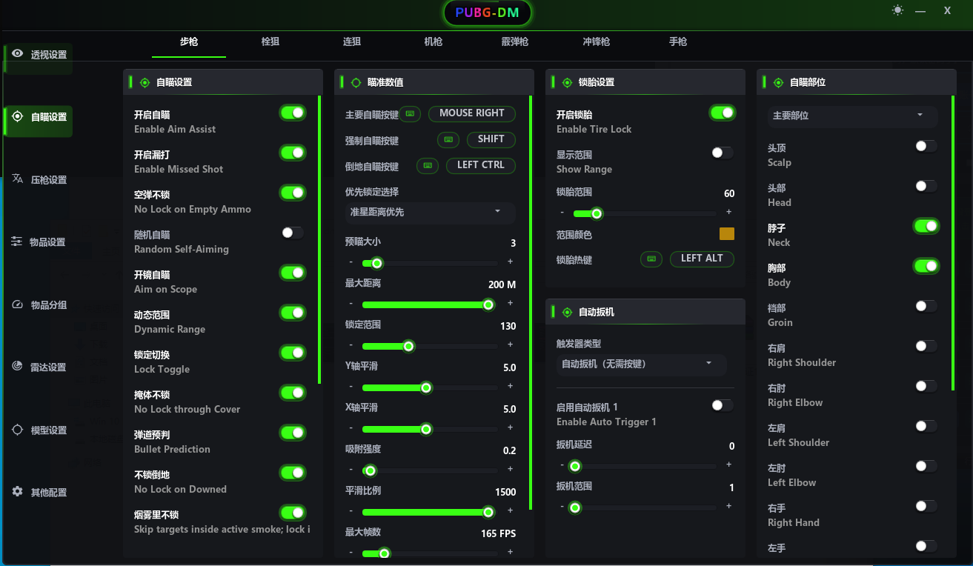Enable the 头部 Head switch
973x566 pixels.
pyautogui.click(x=926, y=186)
